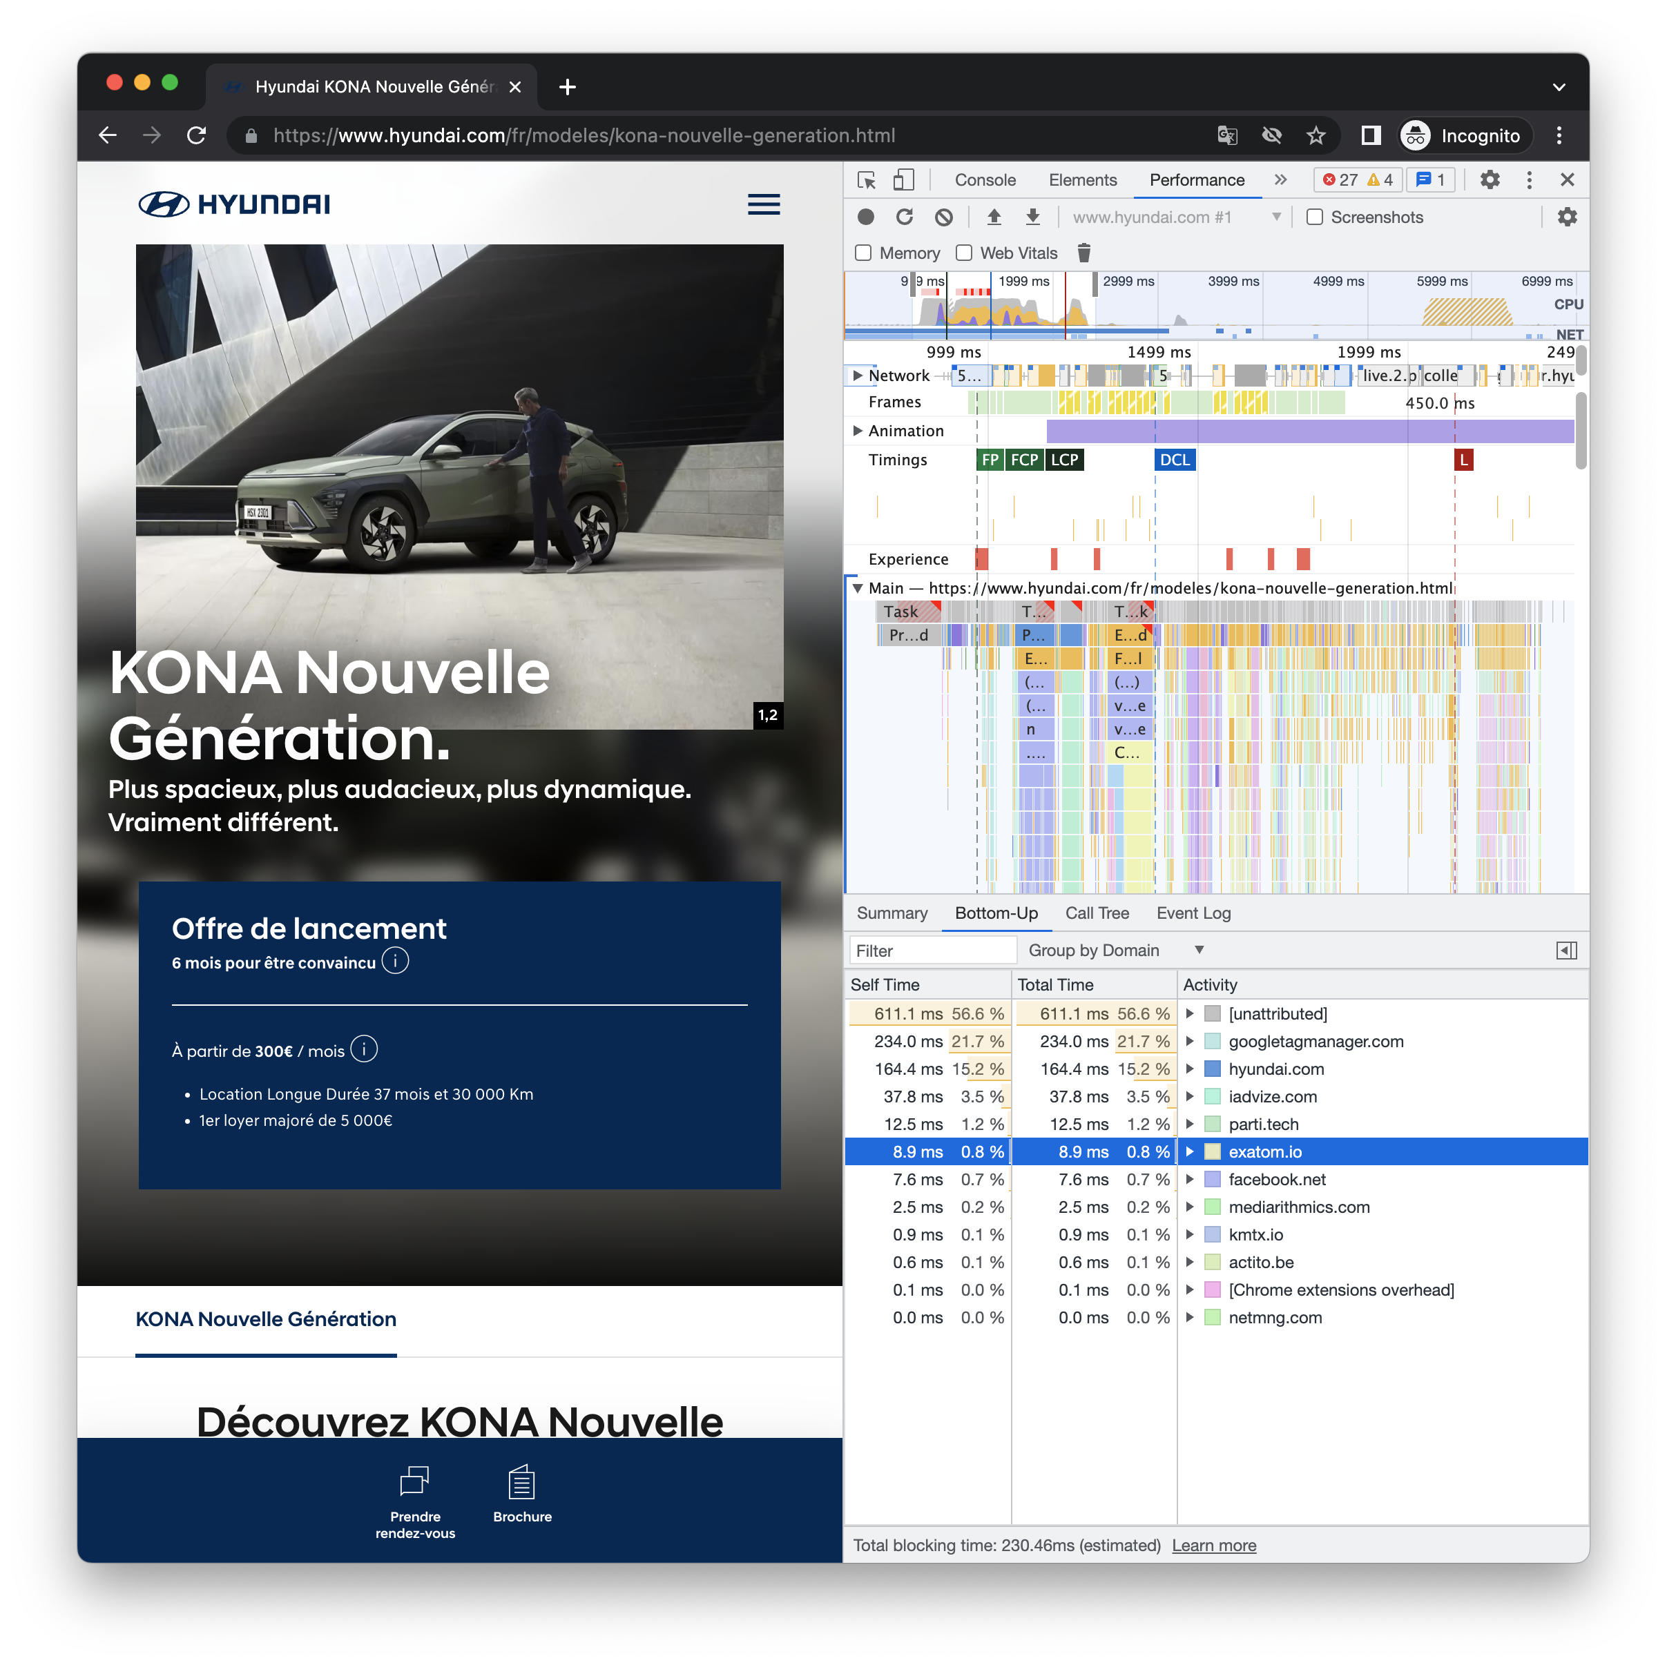Screen dimensions: 1667x1665
Task: Open the Hyundai hamburger menu
Action: point(764,204)
